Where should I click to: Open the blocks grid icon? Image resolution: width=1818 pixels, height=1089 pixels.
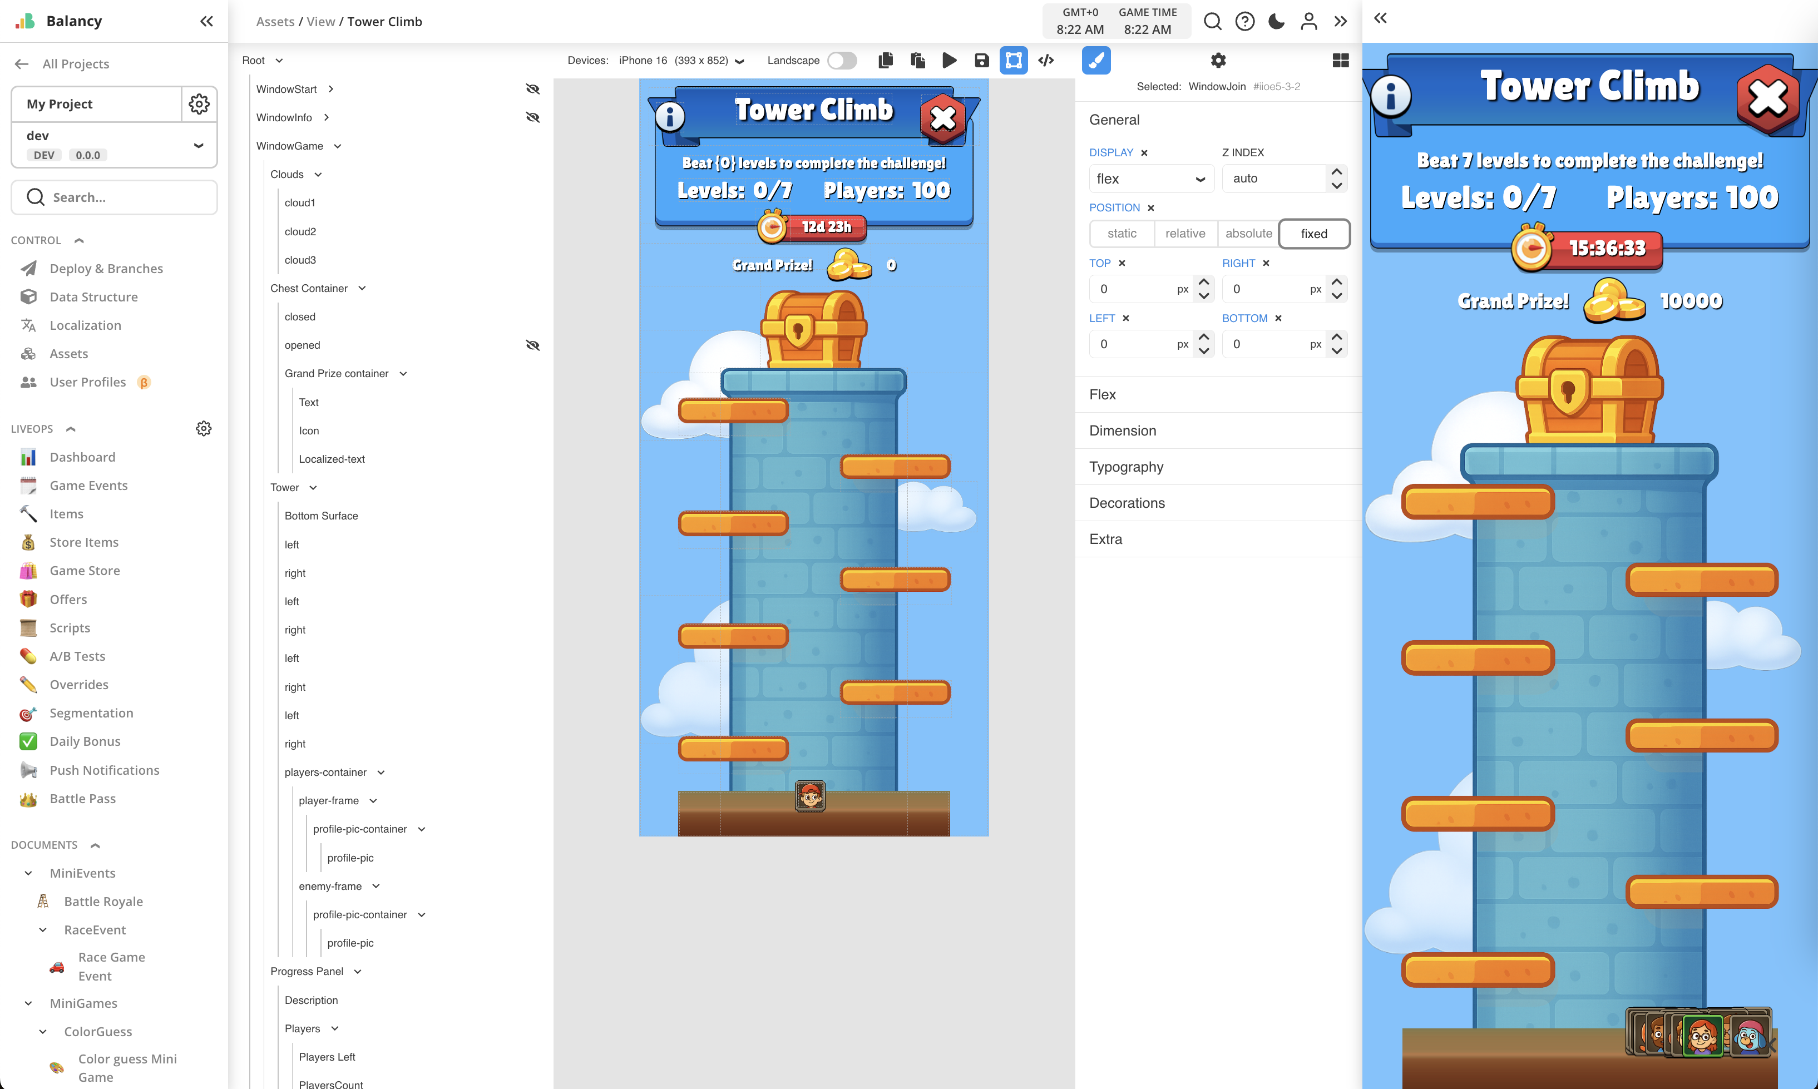point(1340,60)
